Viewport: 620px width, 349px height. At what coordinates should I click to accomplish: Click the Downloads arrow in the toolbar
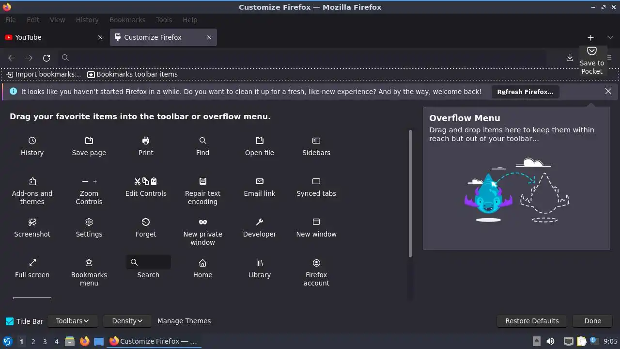[570, 58]
